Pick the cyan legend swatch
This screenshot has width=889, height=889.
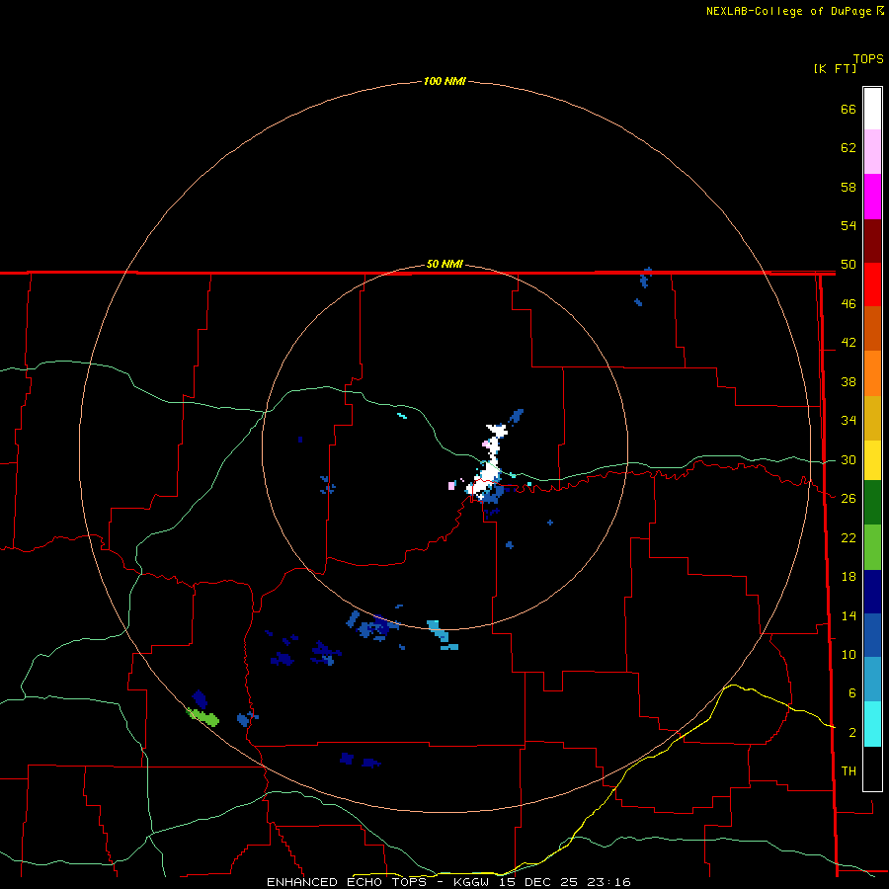[872, 724]
